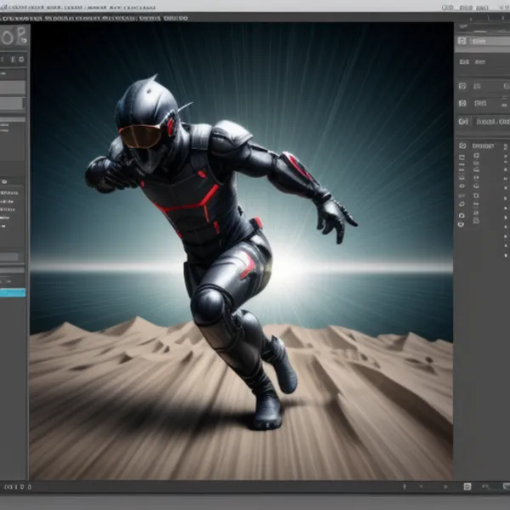Select the P-shaped icon beside the circle tool
Screen dimensions: 510x510
click(x=21, y=35)
